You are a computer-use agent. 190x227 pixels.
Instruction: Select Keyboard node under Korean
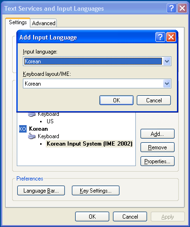(49, 136)
